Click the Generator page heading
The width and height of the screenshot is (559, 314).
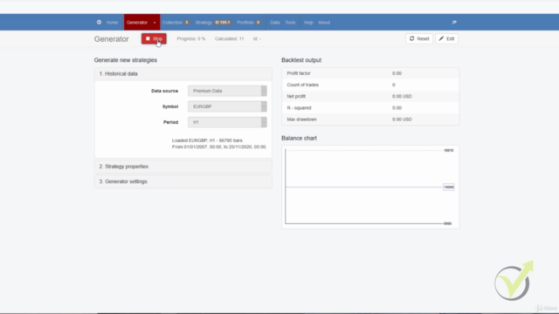111,38
